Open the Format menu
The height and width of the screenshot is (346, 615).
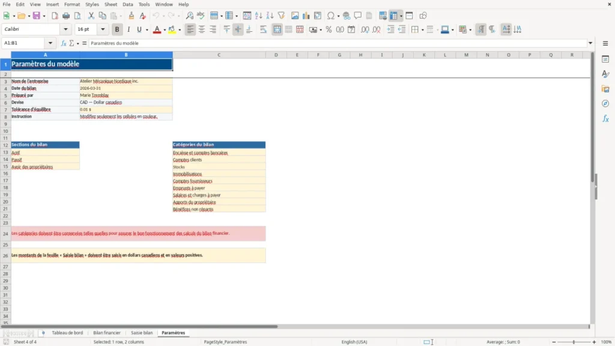(x=72, y=4)
